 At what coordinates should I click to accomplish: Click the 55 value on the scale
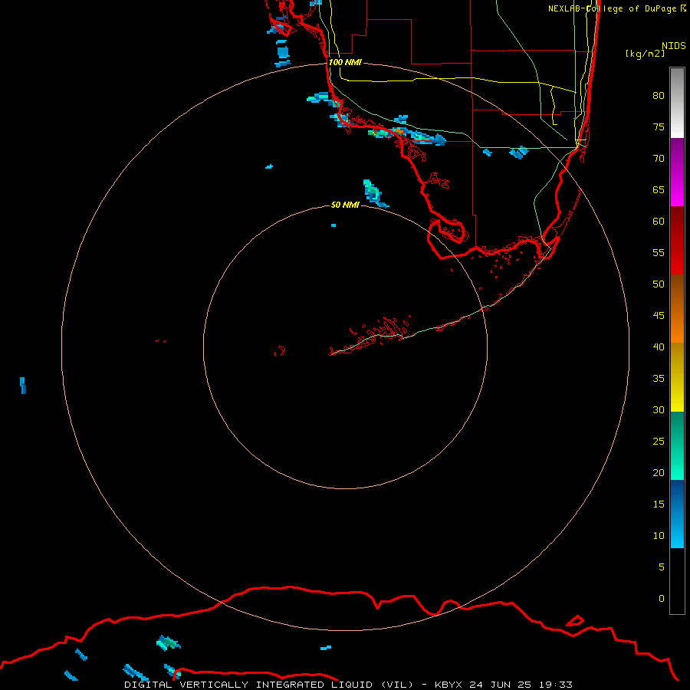click(659, 252)
